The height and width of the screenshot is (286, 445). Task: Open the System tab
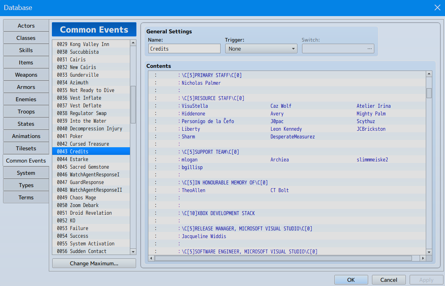pos(26,173)
